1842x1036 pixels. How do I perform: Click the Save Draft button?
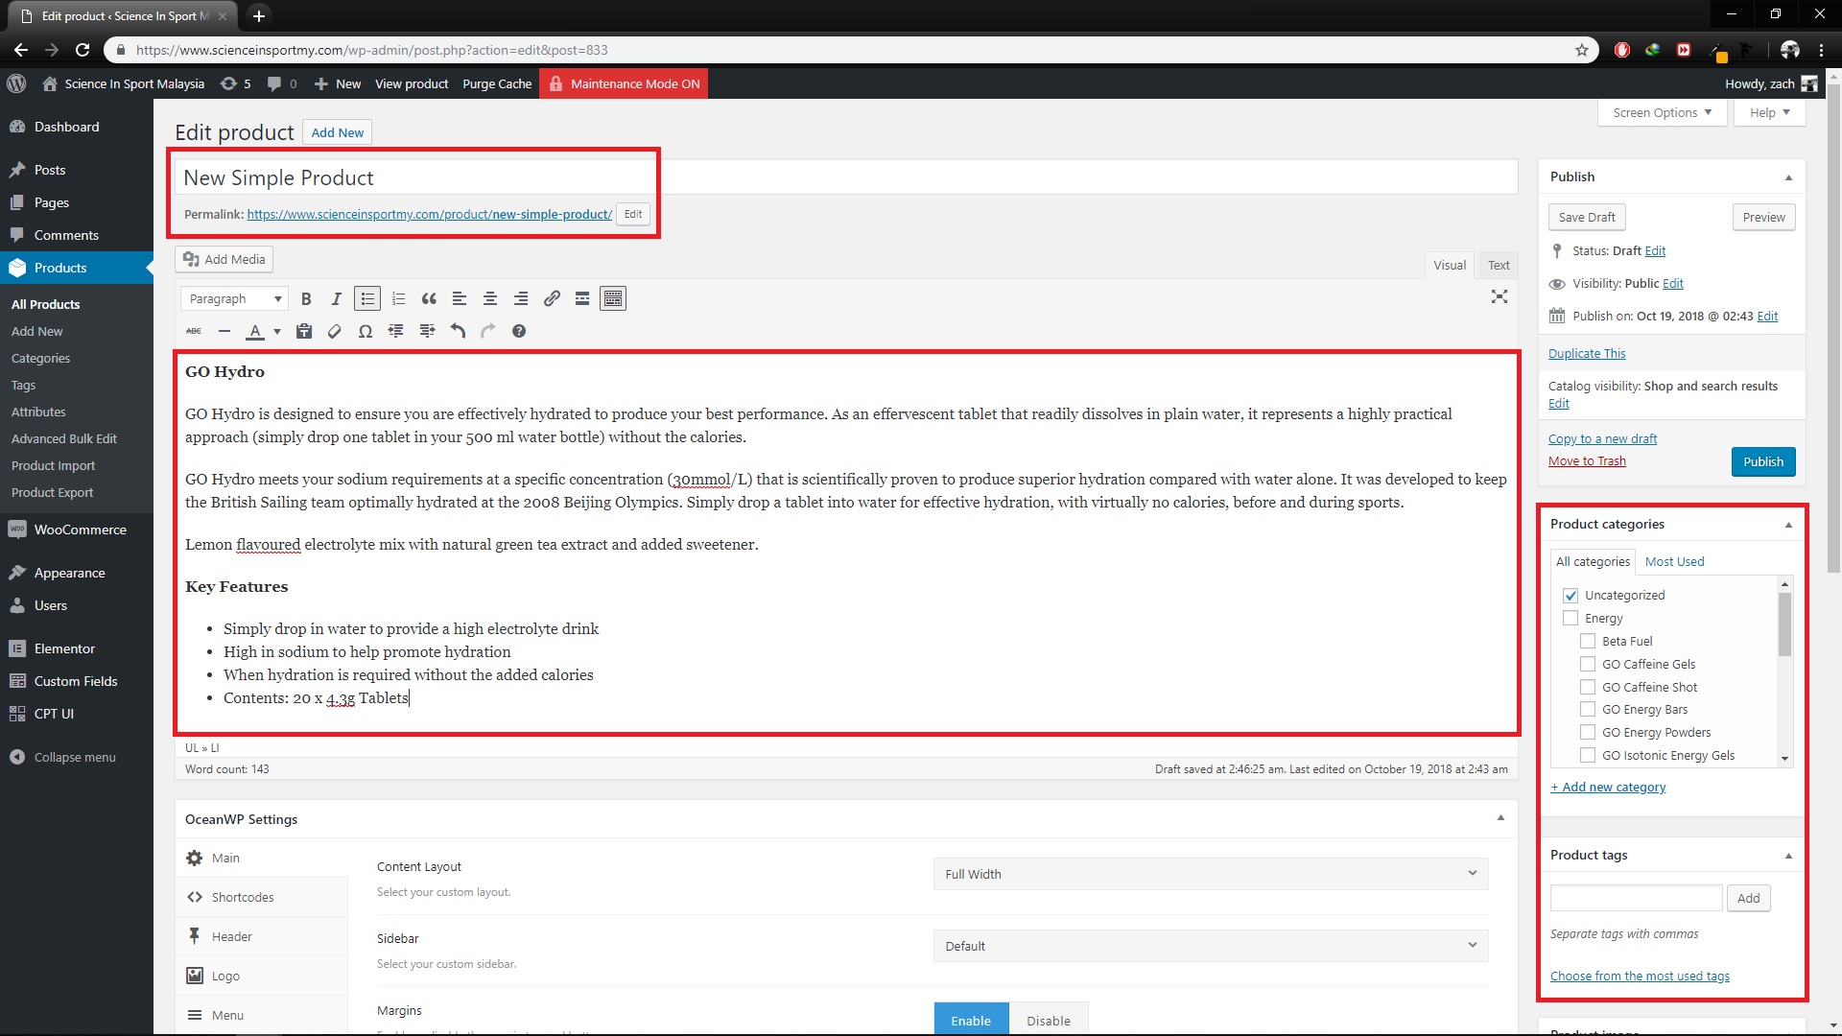[1587, 218]
